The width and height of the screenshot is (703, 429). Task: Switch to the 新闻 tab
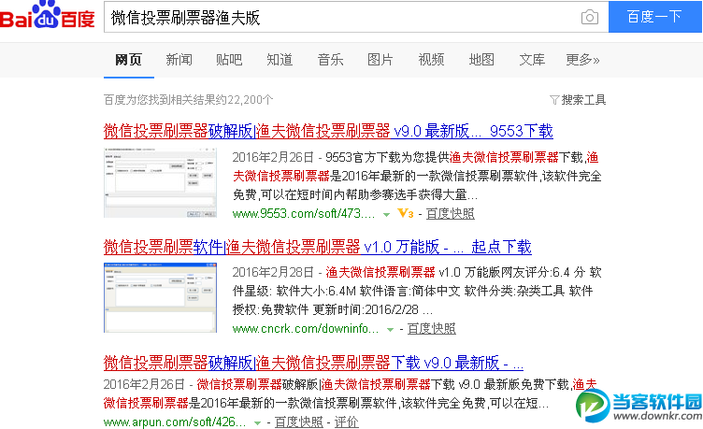pyautogui.click(x=179, y=60)
